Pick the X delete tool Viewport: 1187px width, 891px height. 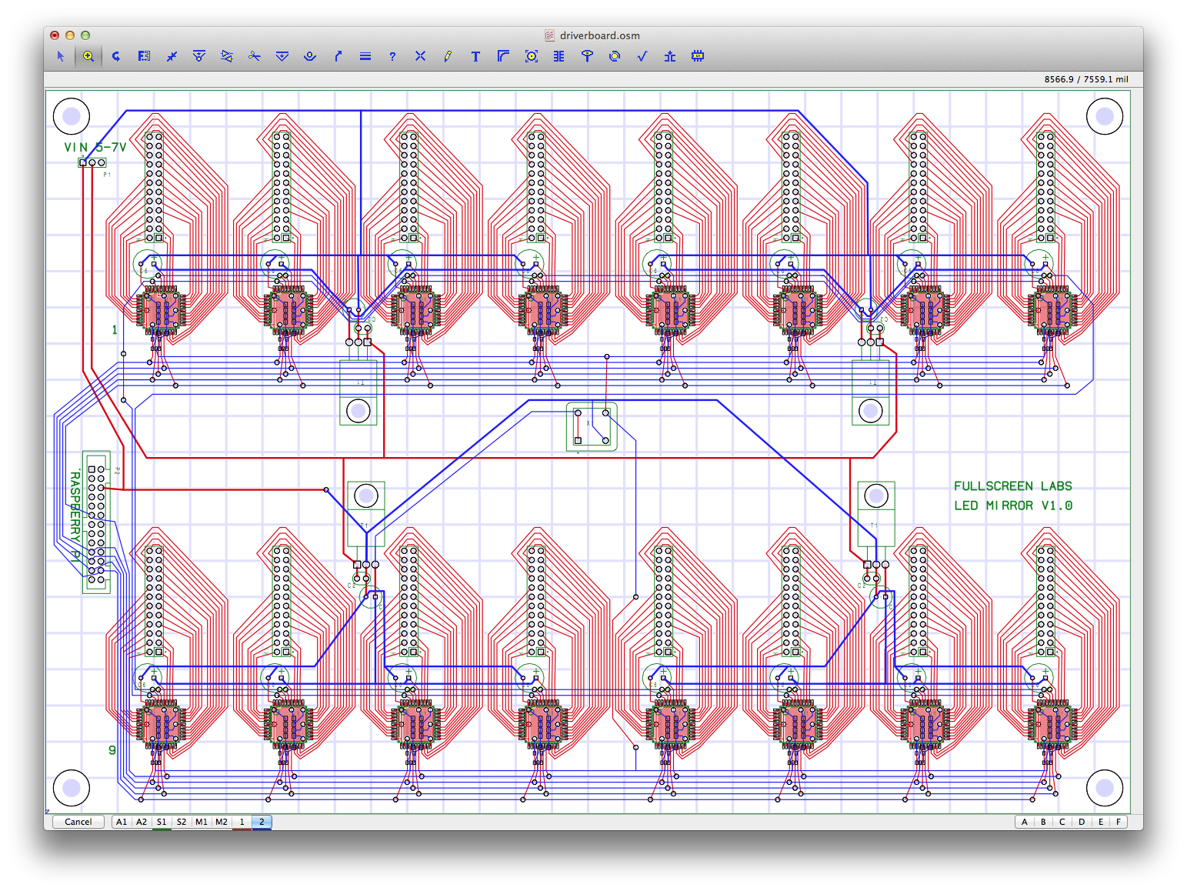(x=420, y=56)
